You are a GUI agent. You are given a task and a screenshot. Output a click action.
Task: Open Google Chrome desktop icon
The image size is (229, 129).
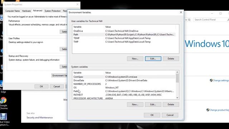(4, 103)
